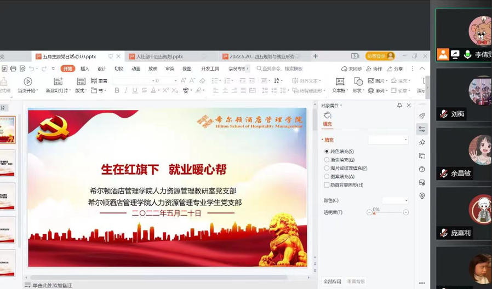Click the transparency increase plus button

click(x=406, y=212)
